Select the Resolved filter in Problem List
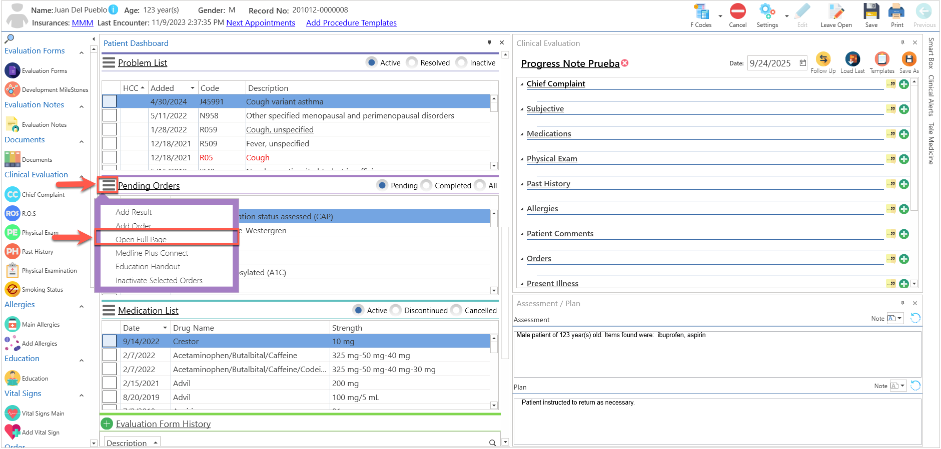The image size is (941, 449). (x=412, y=62)
